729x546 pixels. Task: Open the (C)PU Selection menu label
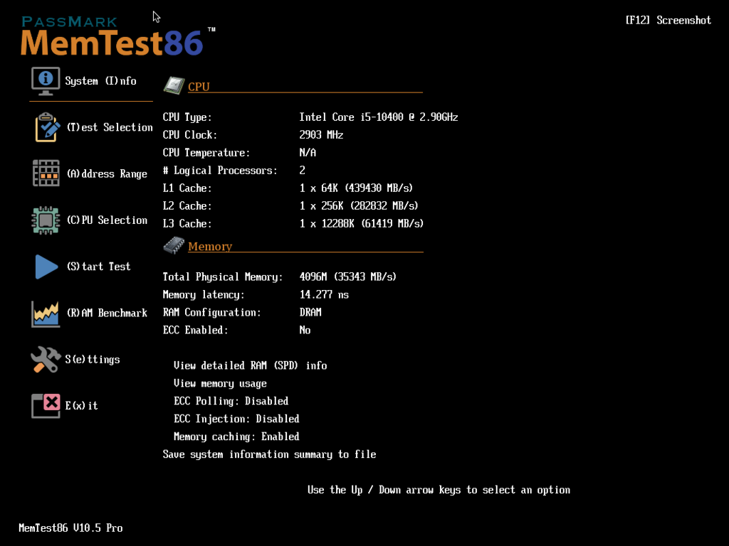click(107, 220)
